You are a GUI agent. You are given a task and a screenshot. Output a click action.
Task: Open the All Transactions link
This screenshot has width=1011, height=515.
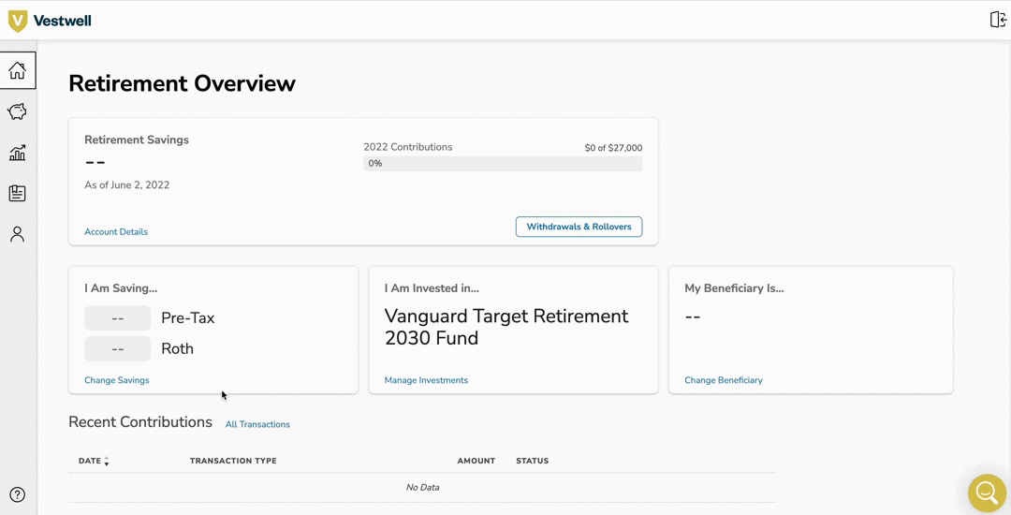pos(257,424)
